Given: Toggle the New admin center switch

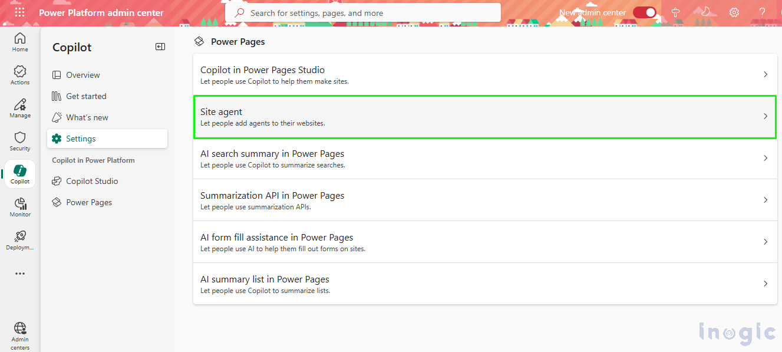Looking at the screenshot, I should pos(645,12).
